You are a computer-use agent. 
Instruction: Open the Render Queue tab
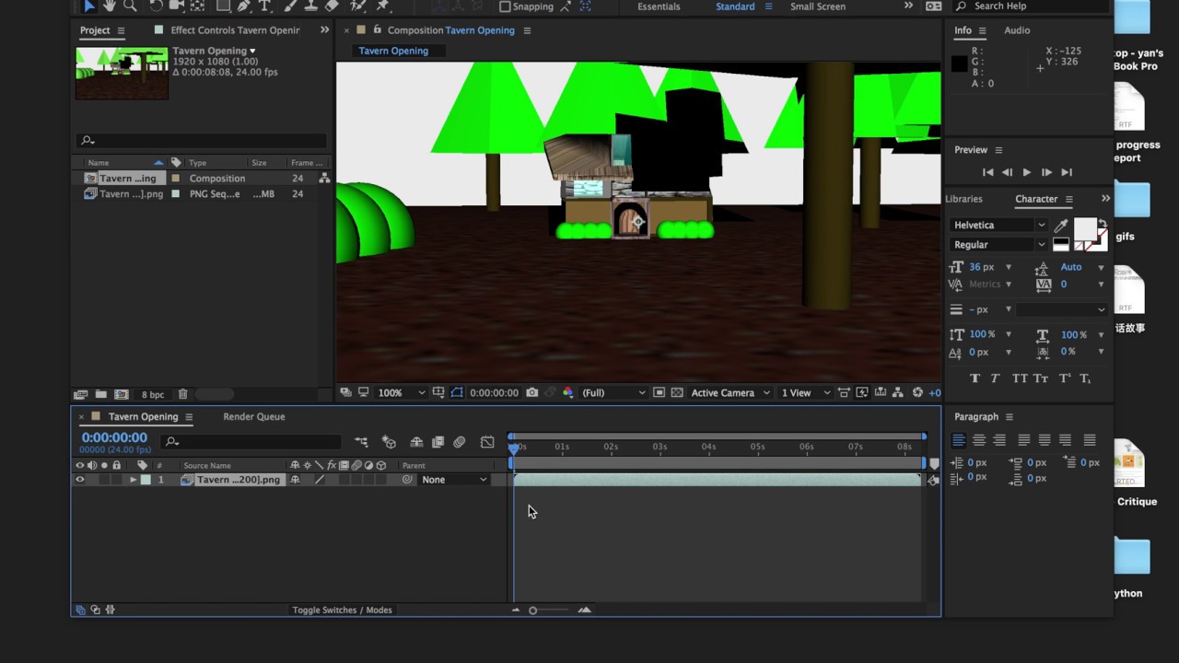point(253,417)
